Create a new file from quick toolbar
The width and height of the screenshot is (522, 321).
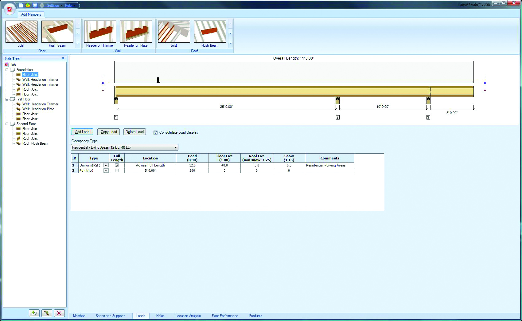21,6
